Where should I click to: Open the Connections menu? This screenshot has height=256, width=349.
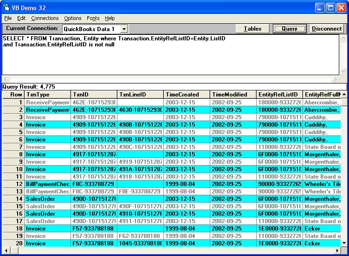45,18
